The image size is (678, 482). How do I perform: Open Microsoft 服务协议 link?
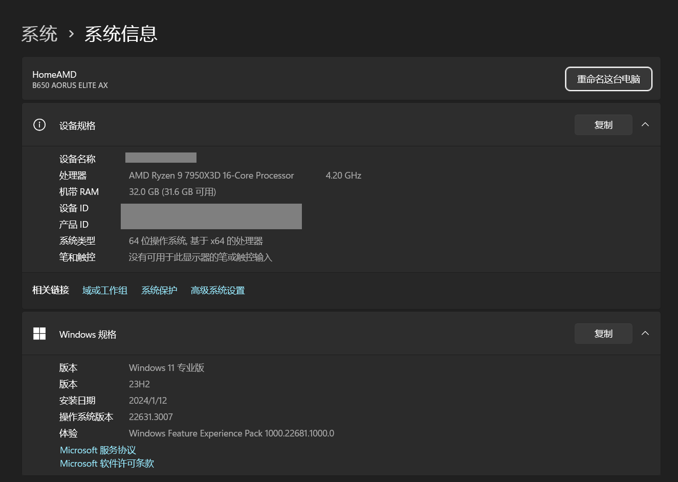[x=98, y=450]
